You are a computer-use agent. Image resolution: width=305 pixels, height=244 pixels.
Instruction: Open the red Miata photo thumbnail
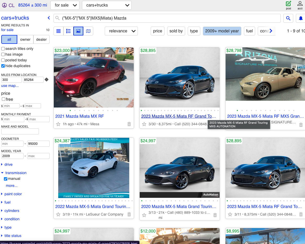click(94, 78)
